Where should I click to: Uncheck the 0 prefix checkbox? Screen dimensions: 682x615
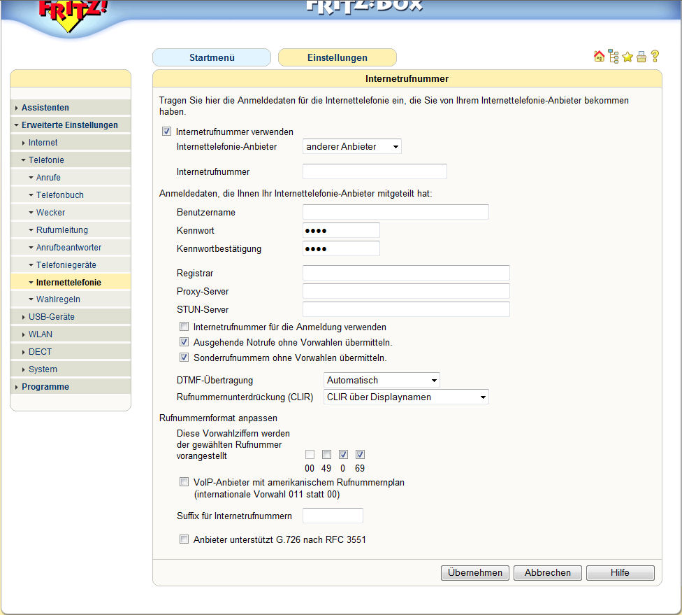point(343,454)
